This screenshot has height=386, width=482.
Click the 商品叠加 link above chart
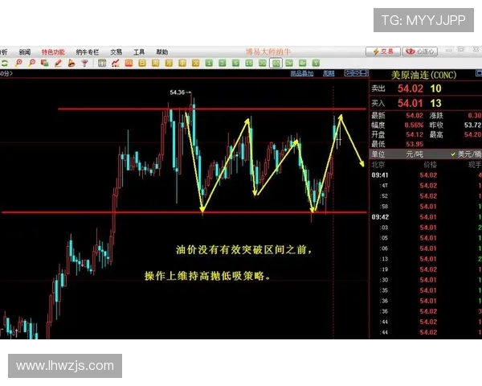(x=302, y=73)
